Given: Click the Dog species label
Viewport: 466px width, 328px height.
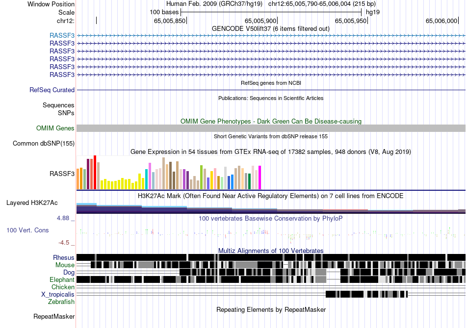Looking at the screenshot, I should click(69, 273).
